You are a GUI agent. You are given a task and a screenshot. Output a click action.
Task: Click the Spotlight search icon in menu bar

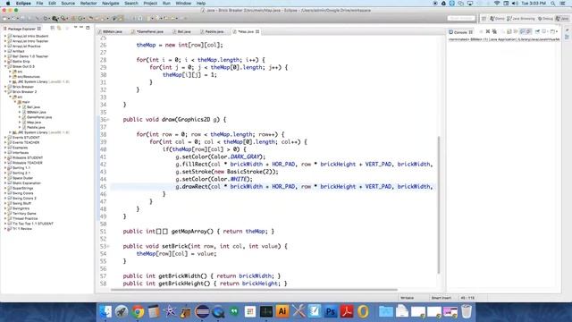[x=553, y=4]
